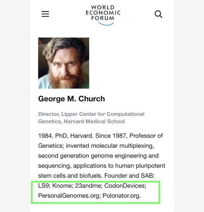Click the "23andme" company name
This screenshot has height=212, width=204.
pyautogui.click(x=88, y=186)
